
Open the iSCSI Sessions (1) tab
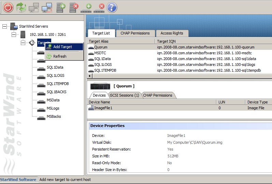(x=124, y=95)
